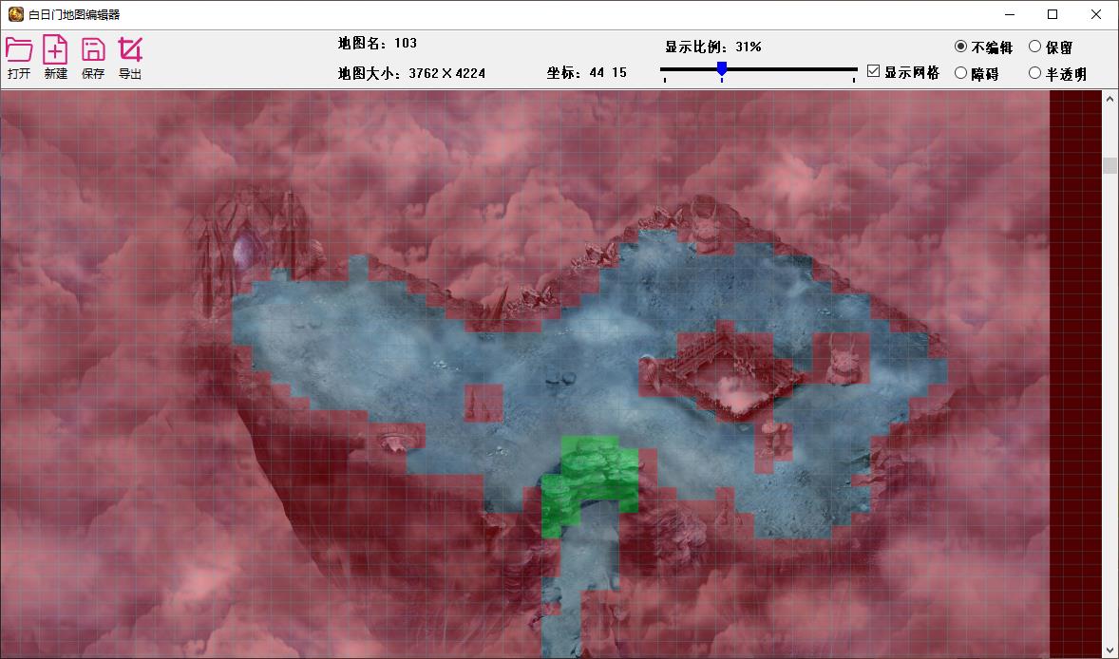Screen dimensions: 1119x659
Task: Click the 保存 (Save) disk icon
Action: click(93, 49)
